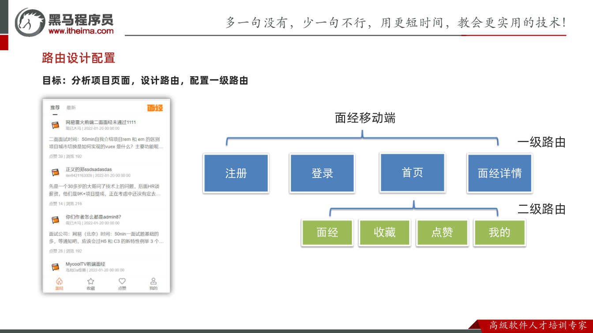Click the blue 登录 route box

[322, 173]
